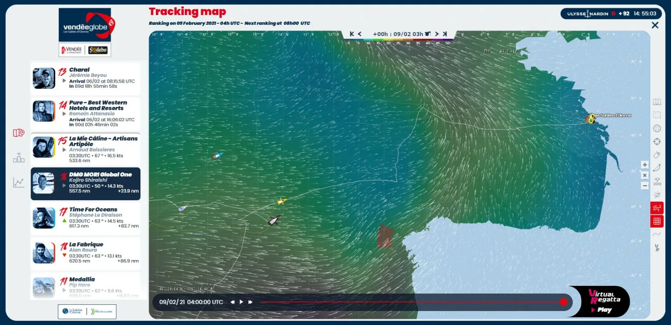671x325 pixels.
Task: Toggle the route trace curve icon
Action: click(x=657, y=168)
